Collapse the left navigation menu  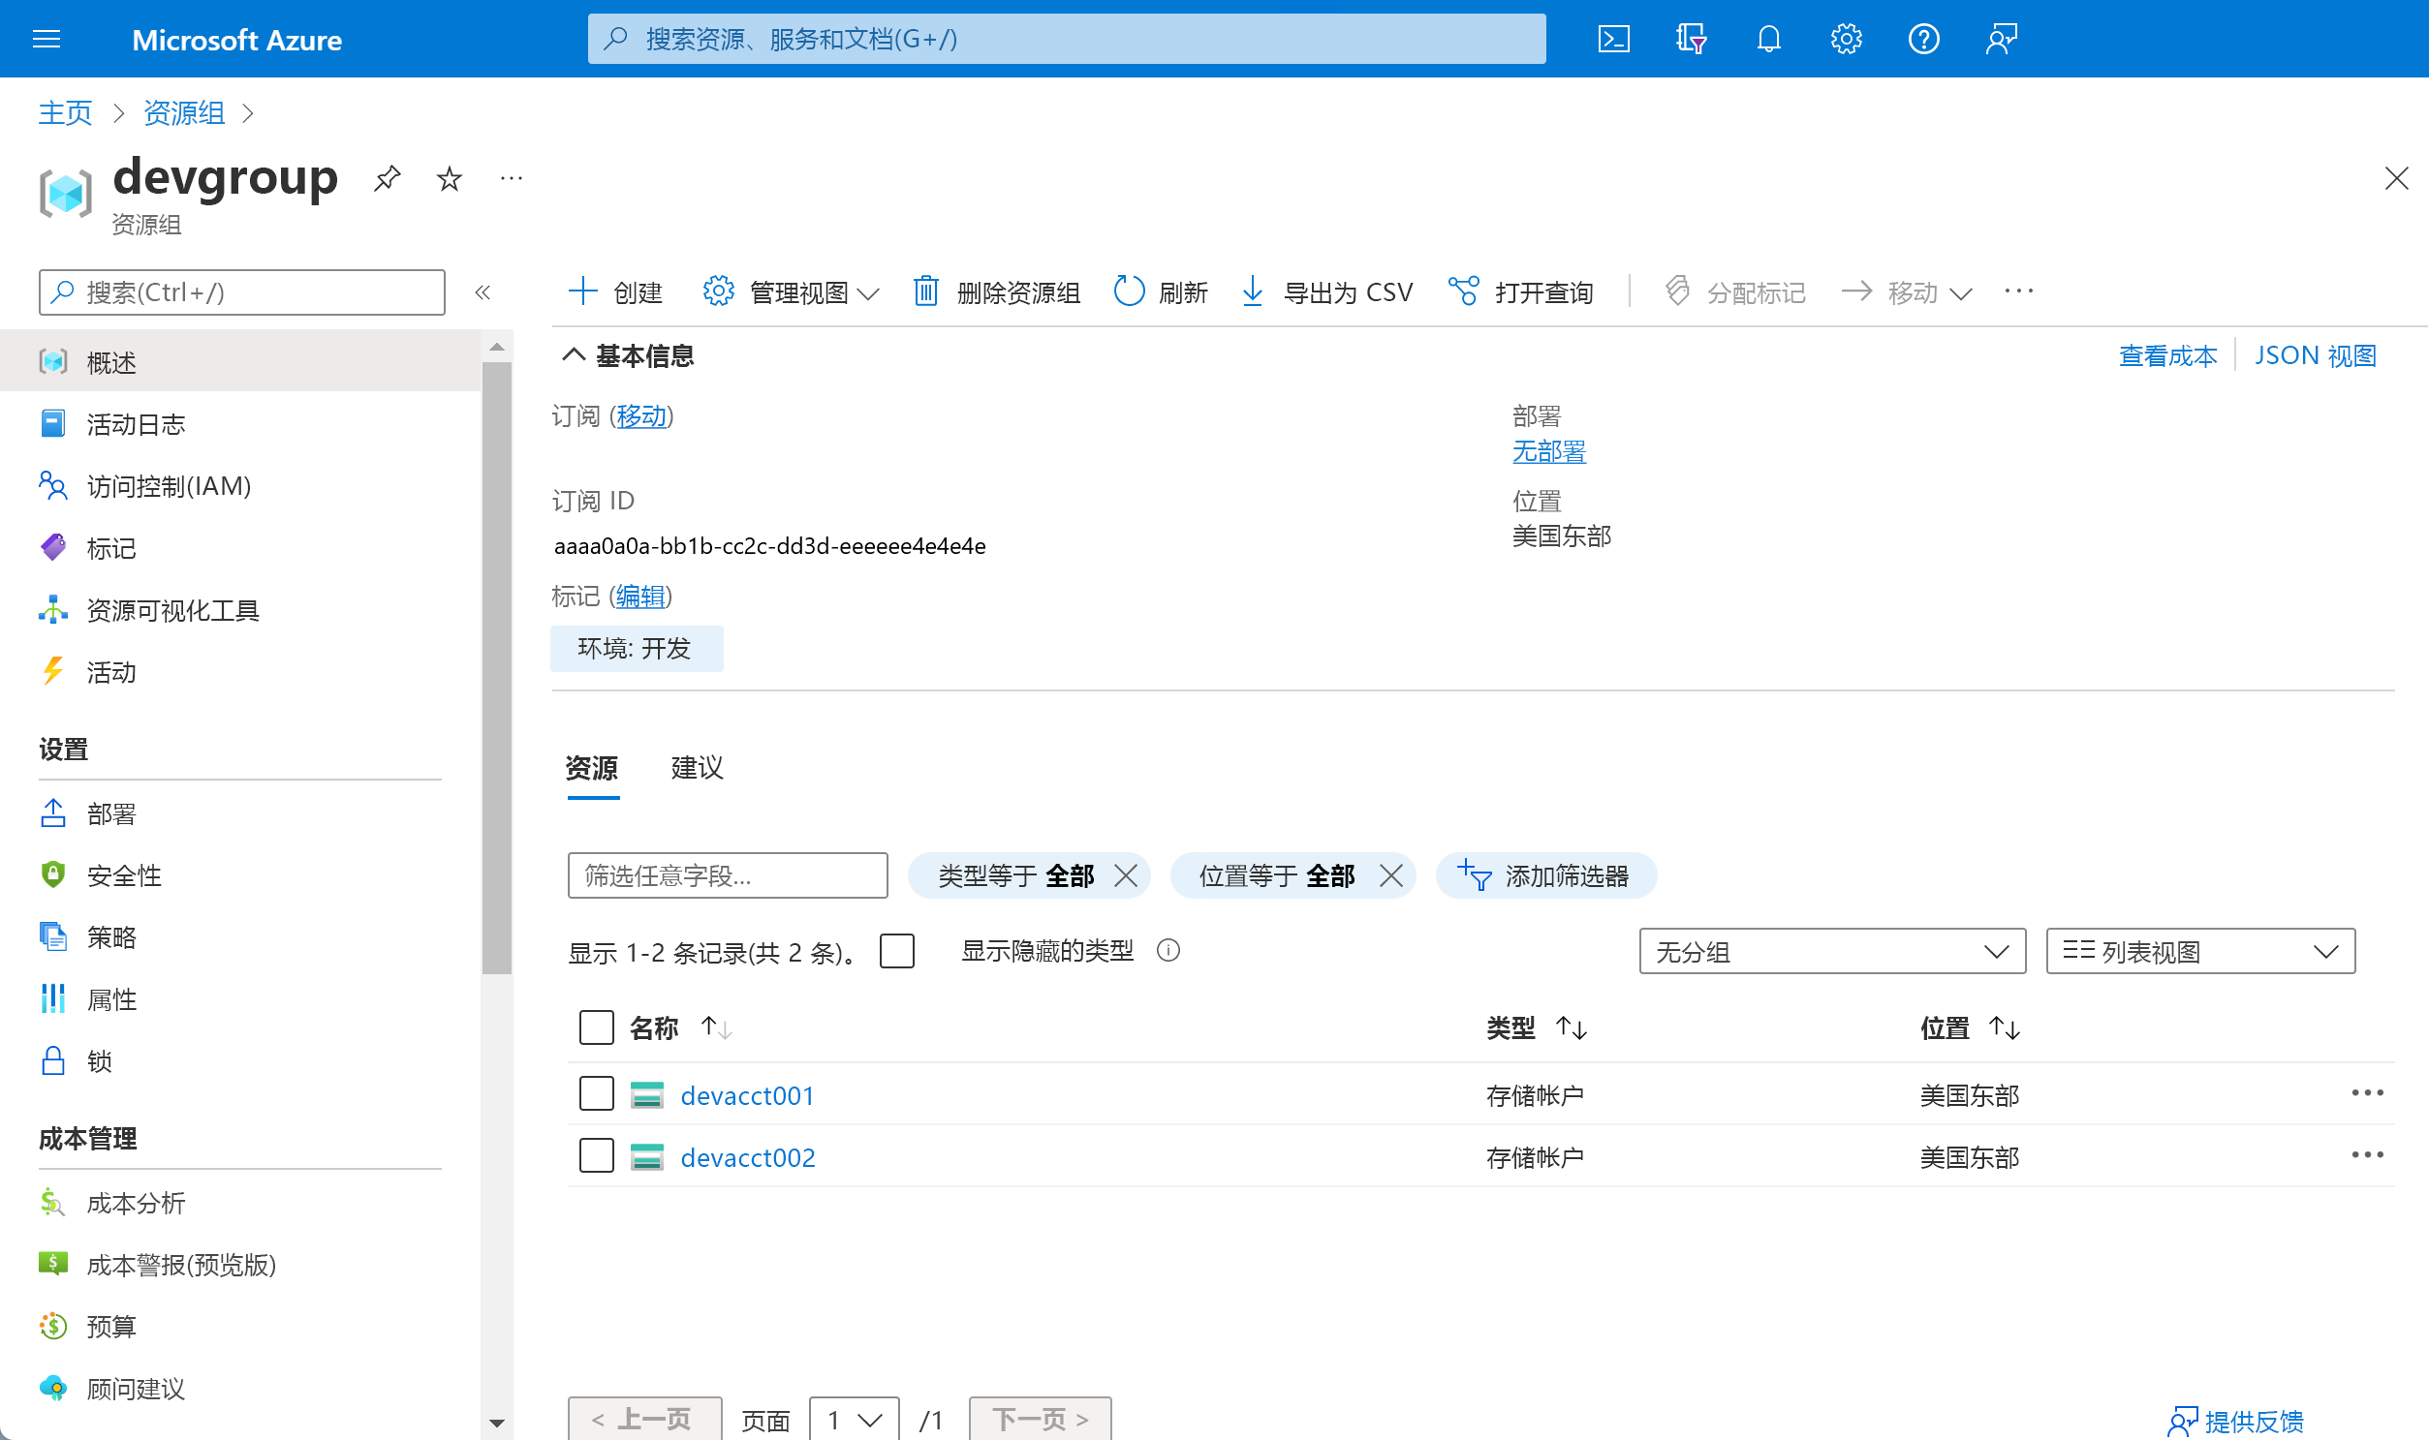pyautogui.click(x=483, y=292)
